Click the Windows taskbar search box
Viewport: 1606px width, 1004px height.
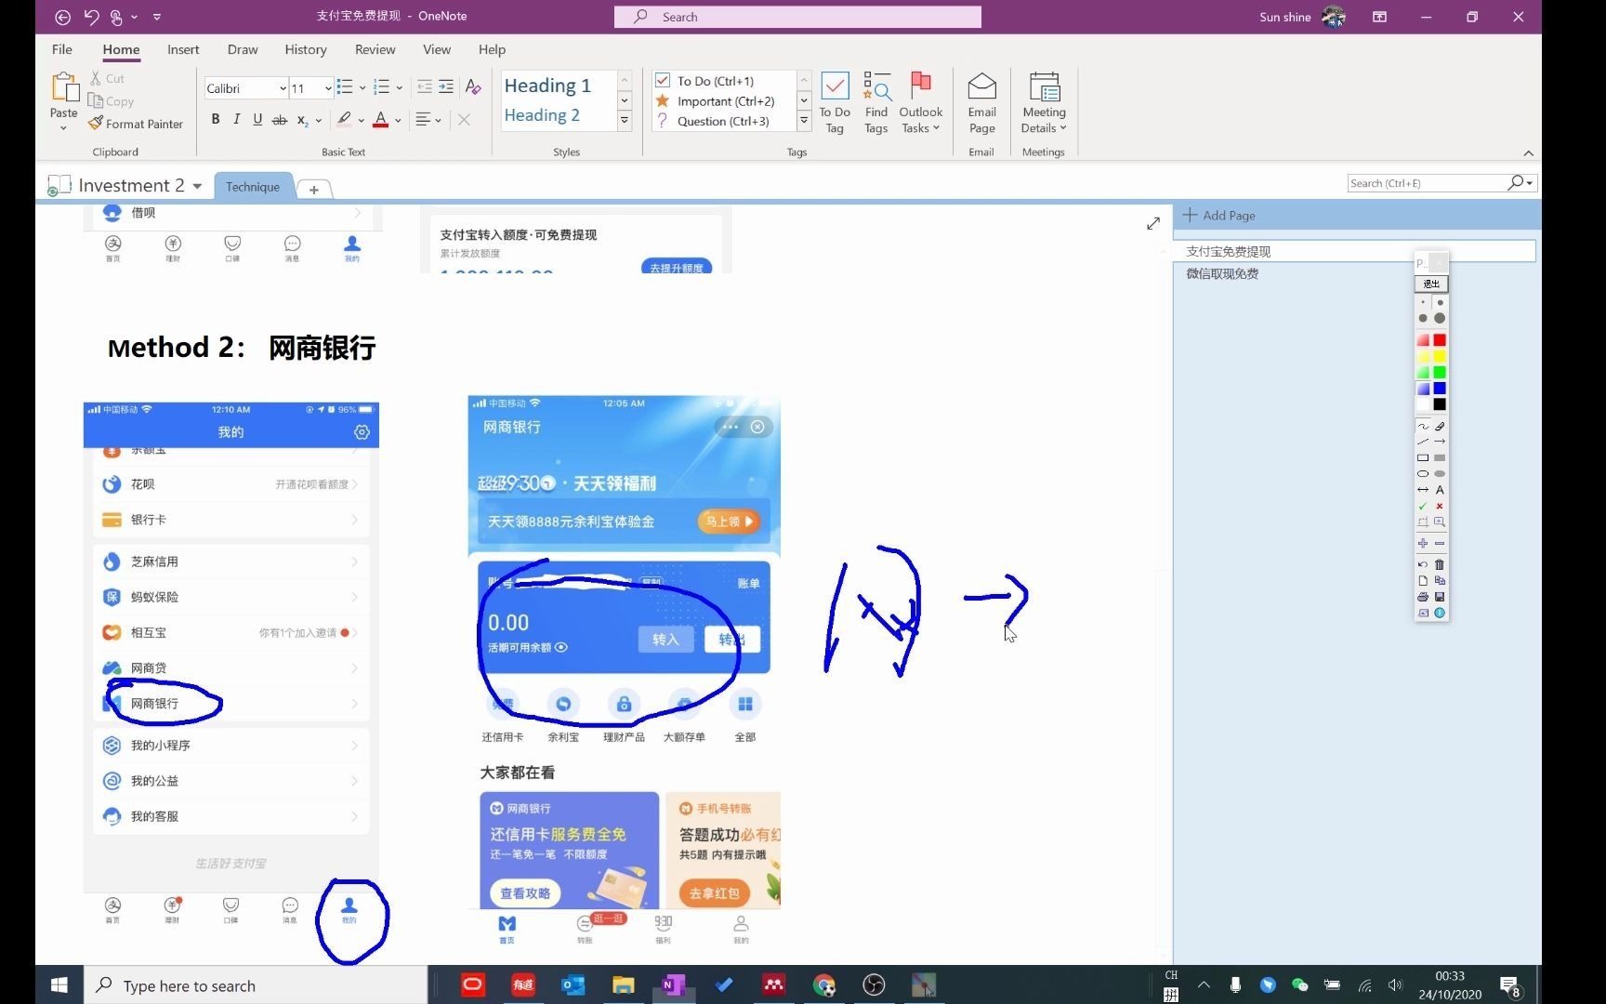[257, 985]
